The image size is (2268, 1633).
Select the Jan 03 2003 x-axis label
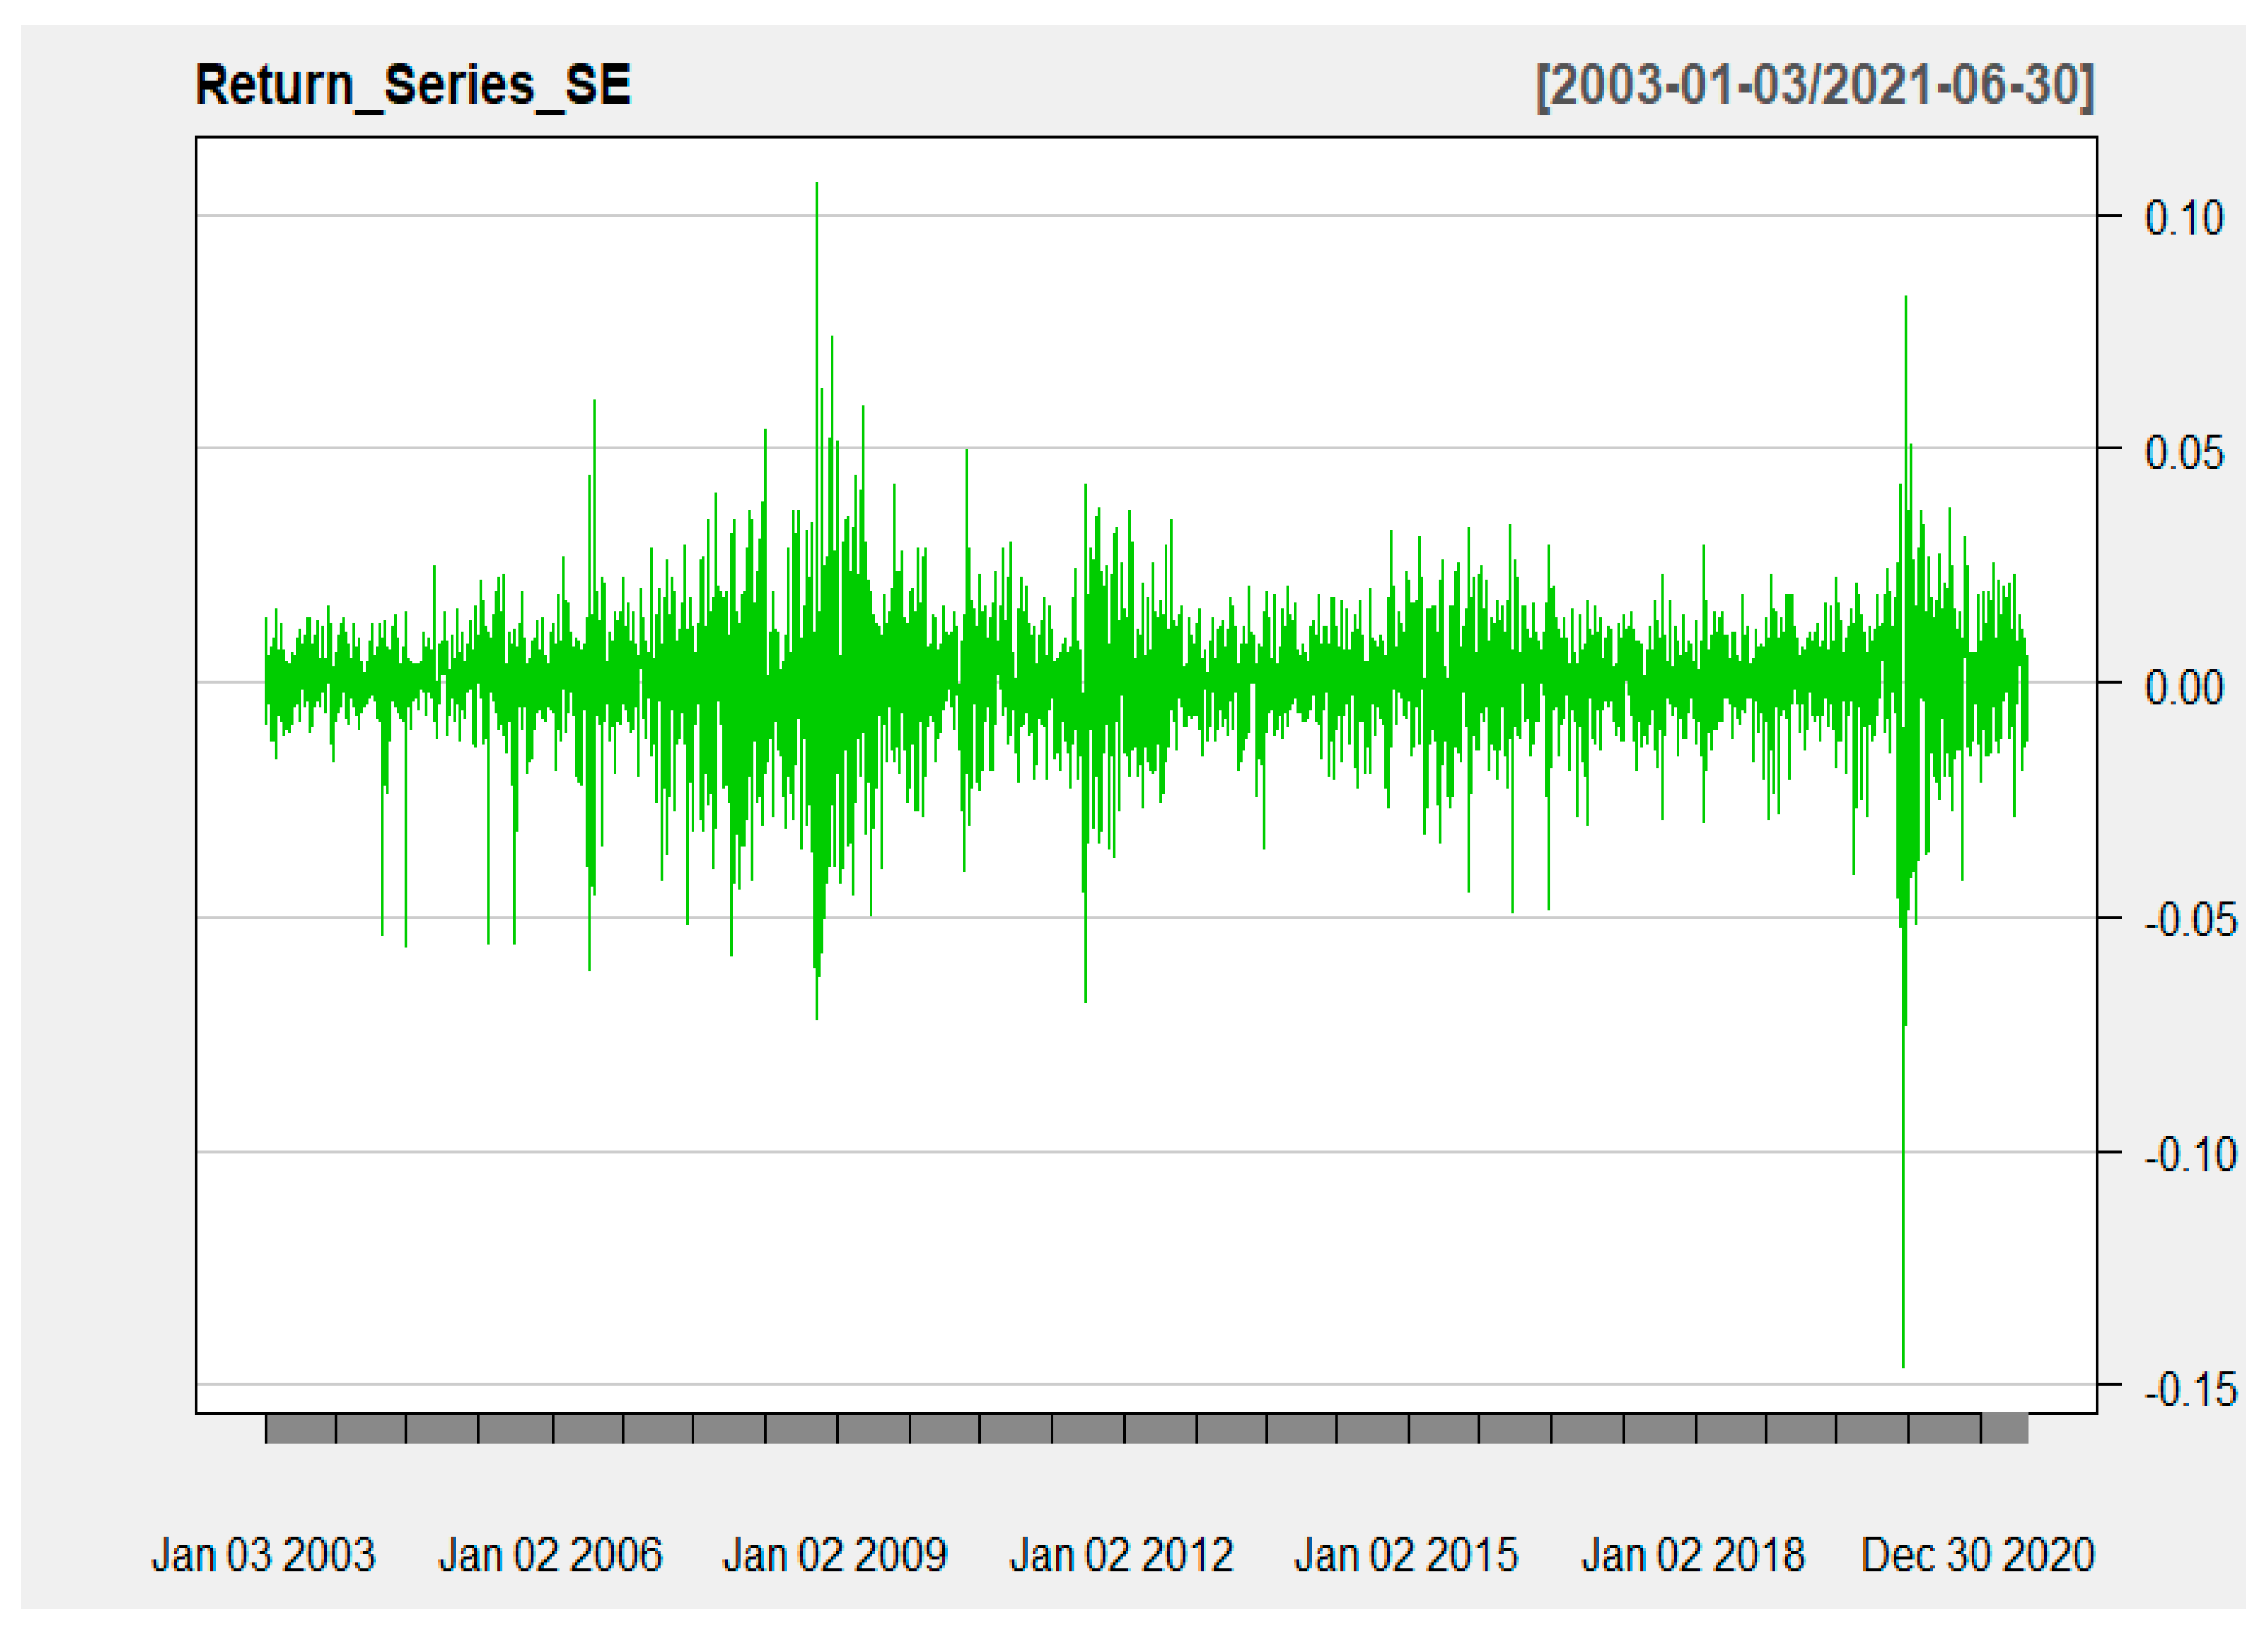pyautogui.click(x=263, y=1555)
